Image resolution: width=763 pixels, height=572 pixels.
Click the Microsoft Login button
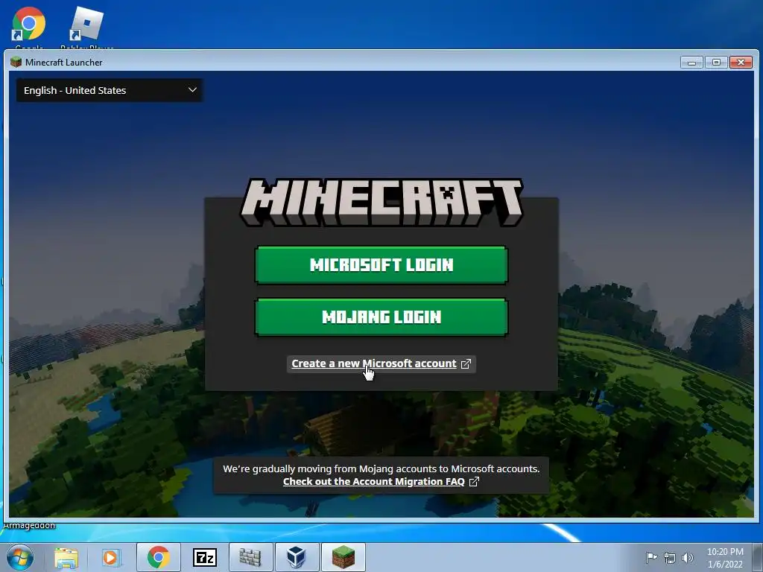(381, 265)
